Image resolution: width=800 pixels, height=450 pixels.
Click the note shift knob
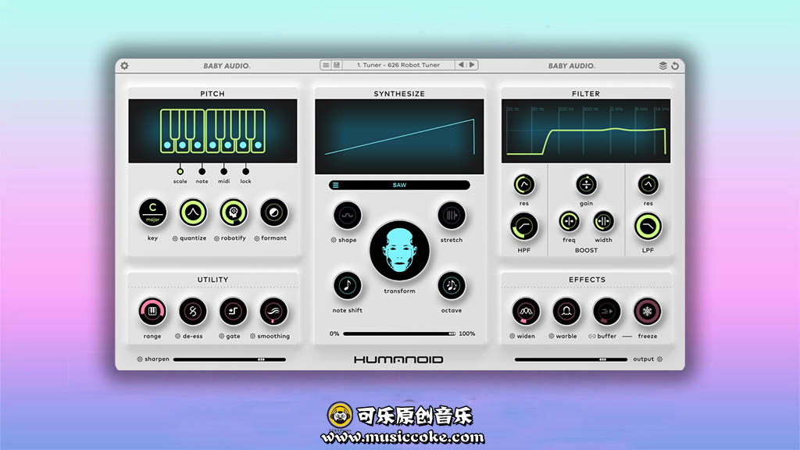tap(348, 285)
